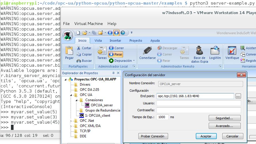Screen dimensions: 256x144
Task: Stop project with Parar button
Action: [x=116, y=54]
